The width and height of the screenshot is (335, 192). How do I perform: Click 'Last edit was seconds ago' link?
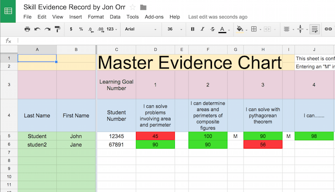[218, 17]
